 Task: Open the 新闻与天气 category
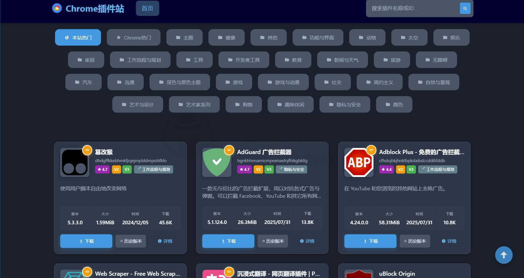point(342,60)
